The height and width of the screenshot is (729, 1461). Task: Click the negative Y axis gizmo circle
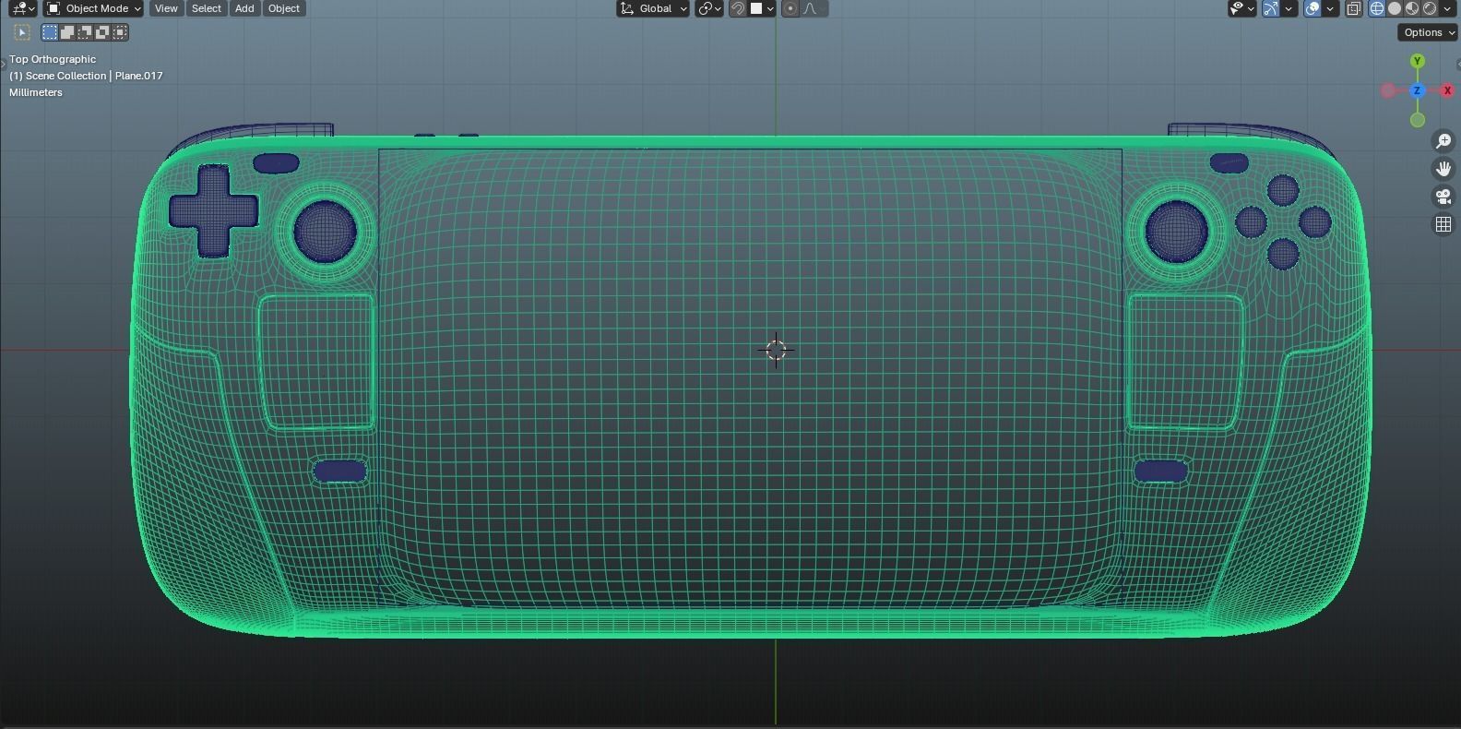(x=1418, y=120)
